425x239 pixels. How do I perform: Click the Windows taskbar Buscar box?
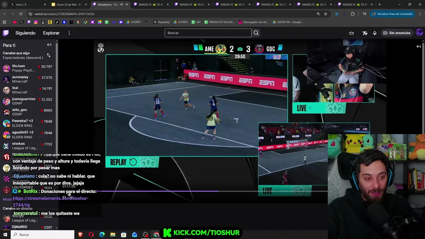coord(42,235)
